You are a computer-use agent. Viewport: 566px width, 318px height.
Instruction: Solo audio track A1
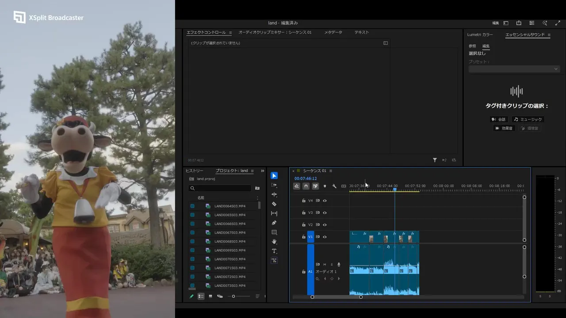coord(332,265)
